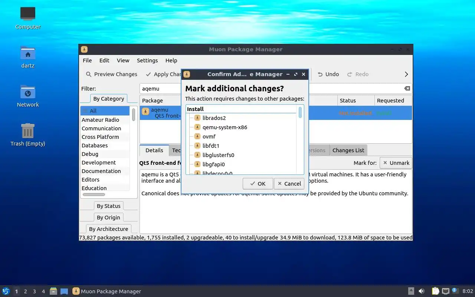The width and height of the screenshot is (475, 297).
Task: Switch to workspace 2 in the pager
Action: (25, 291)
